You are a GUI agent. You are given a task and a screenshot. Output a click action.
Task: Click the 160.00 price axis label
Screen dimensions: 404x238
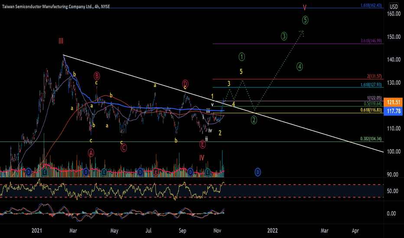pyautogui.click(x=394, y=14)
